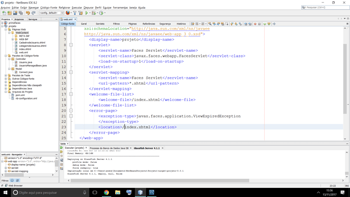The image size is (350, 197).
Task: Toggle the first Filtros button in Navegador
Action: coord(12,180)
